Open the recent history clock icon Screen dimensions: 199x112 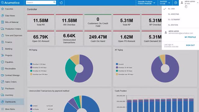point(61,3)
